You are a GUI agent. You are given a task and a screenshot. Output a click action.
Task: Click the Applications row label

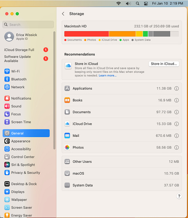[x=82, y=88]
